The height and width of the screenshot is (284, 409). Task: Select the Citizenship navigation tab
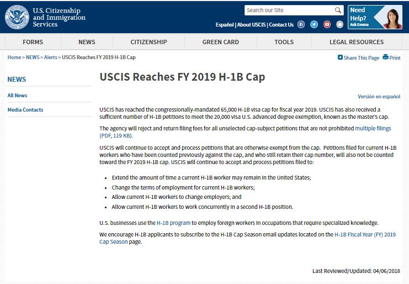tap(148, 42)
